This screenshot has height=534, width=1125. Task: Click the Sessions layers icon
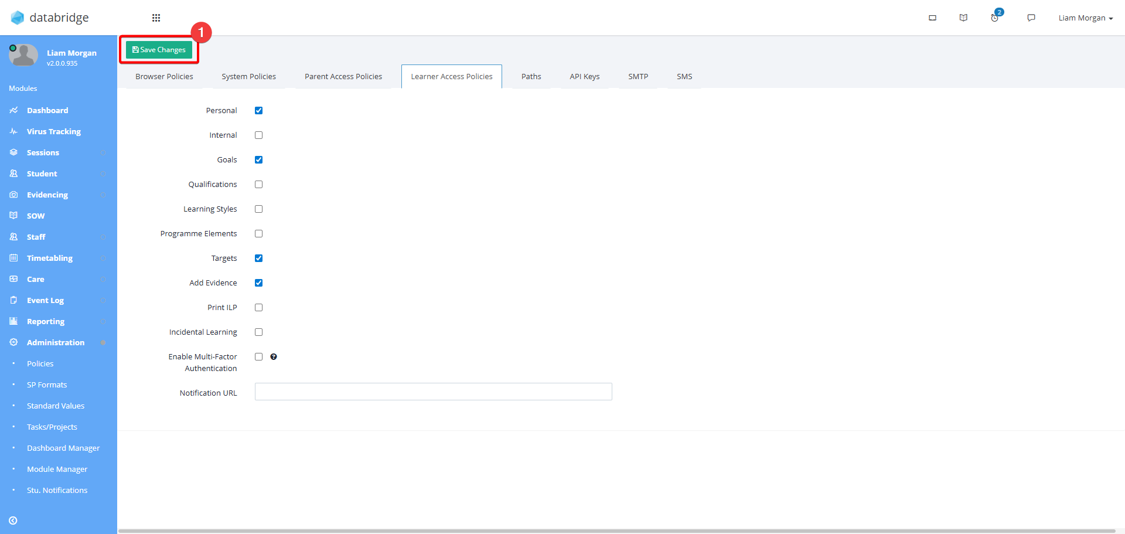(13, 152)
